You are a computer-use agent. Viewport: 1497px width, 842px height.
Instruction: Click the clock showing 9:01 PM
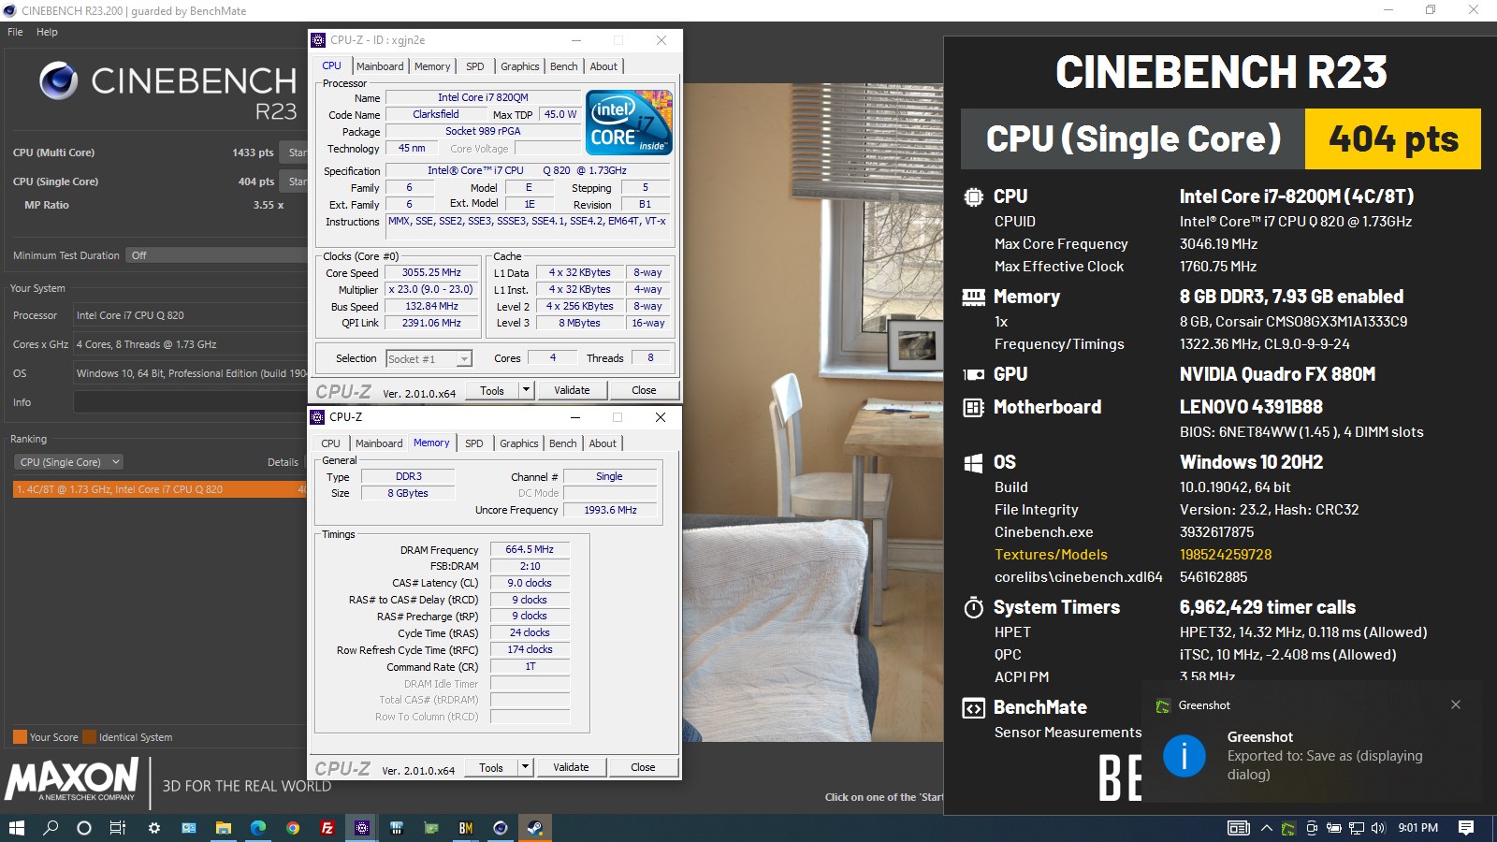(x=1417, y=828)
